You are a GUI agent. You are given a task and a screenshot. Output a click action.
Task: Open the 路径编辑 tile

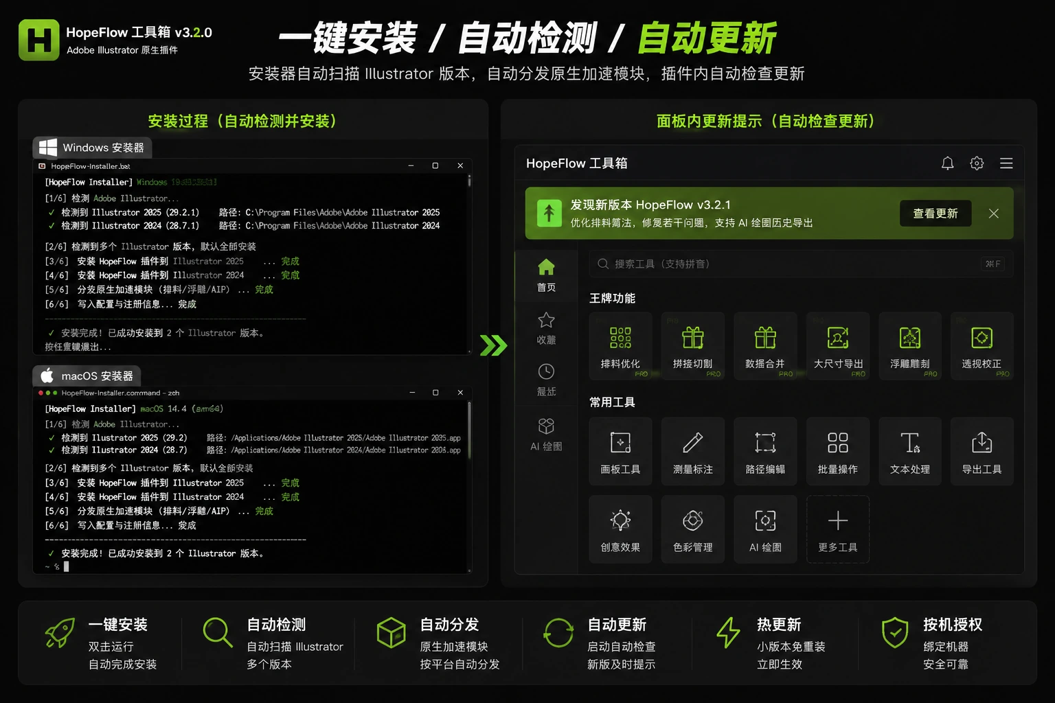coord(765,452)
